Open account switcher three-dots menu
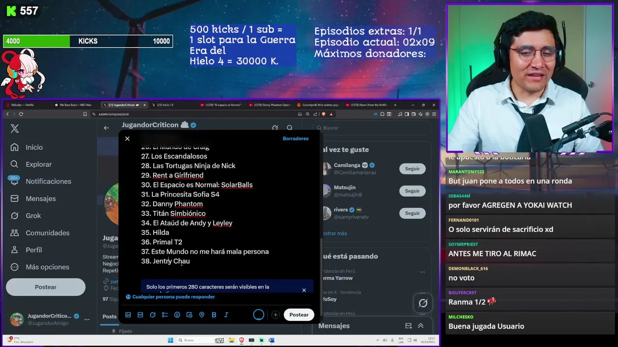The height and width of the screenshot is (347, 618). click(x=87, y=319)
